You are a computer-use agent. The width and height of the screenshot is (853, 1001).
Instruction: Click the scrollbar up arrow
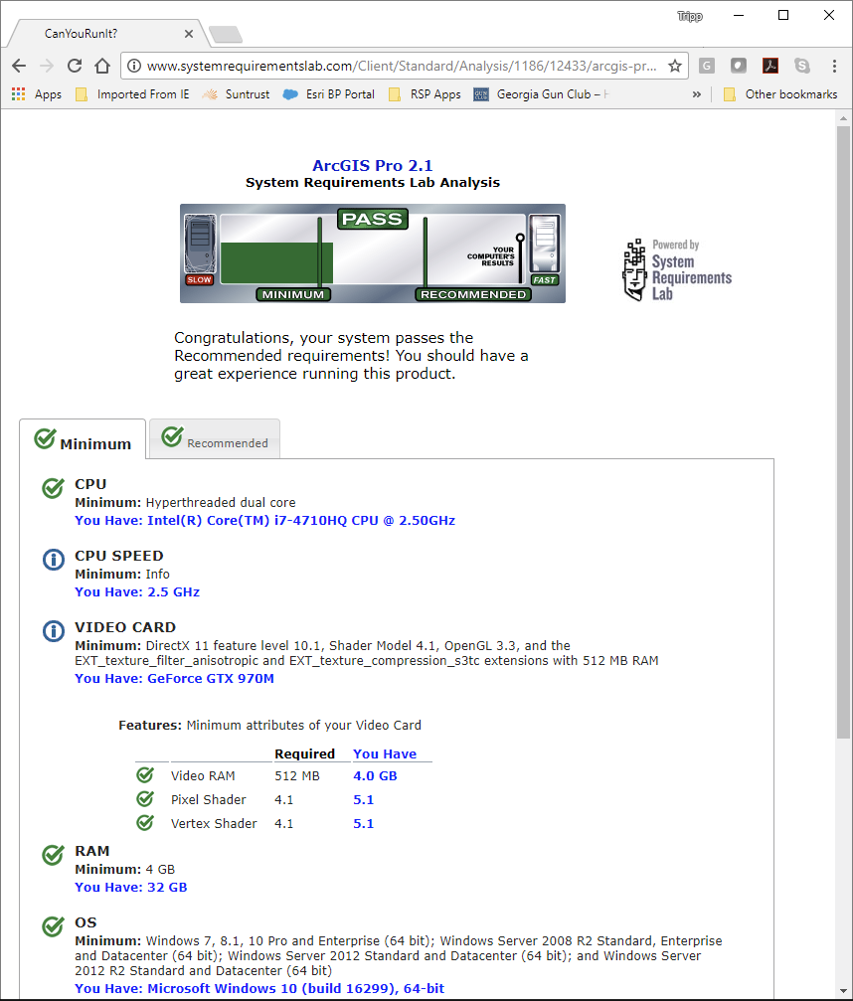[843, 118]
